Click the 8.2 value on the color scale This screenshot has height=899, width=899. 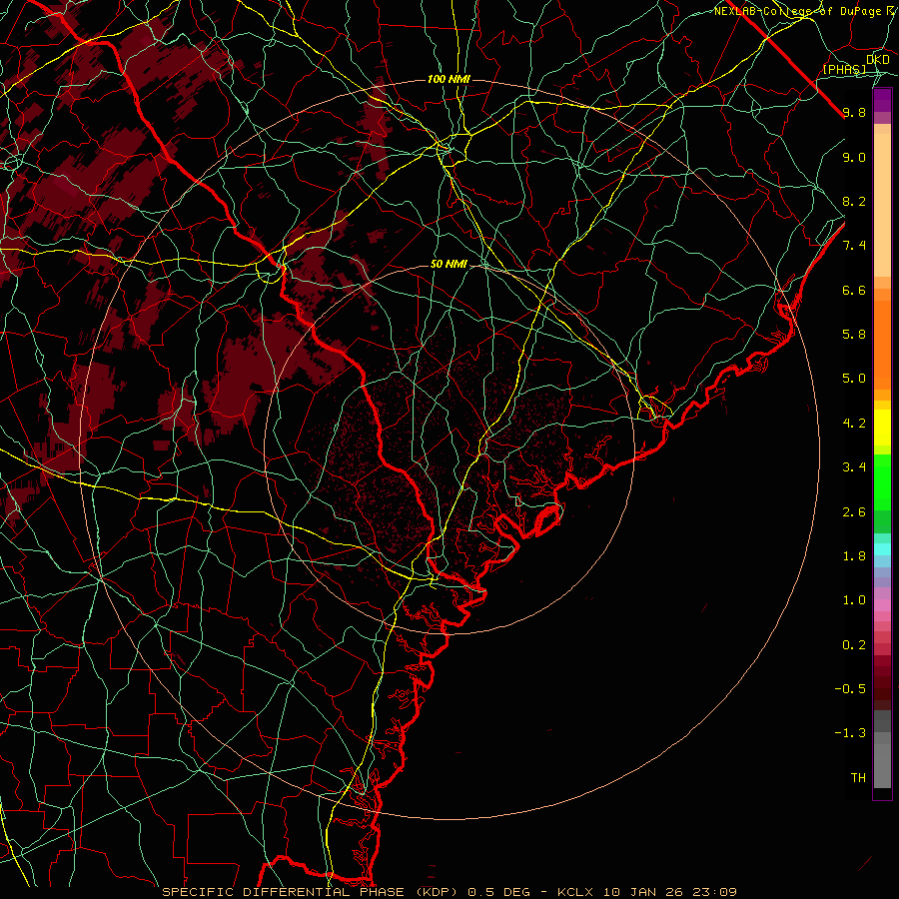pyautogui.click(x=854, y=201)
